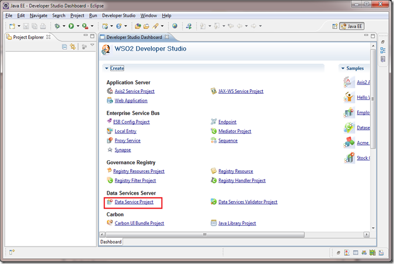The width and height of the screenshot is (394, 264).
Task: Open Java Library Project link
Action: (x=237, y=223)
